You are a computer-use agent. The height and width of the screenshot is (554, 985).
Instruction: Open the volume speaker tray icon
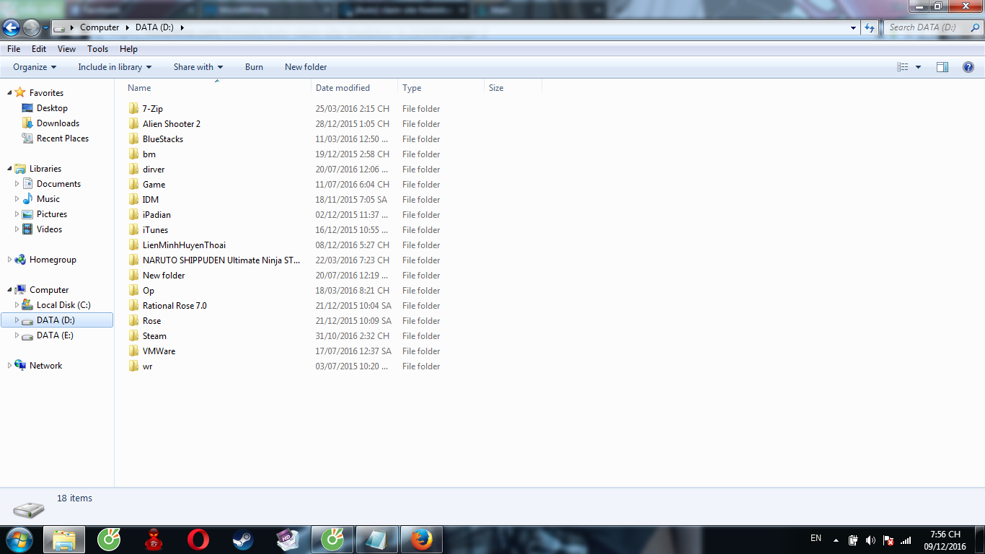click(870, 540)
